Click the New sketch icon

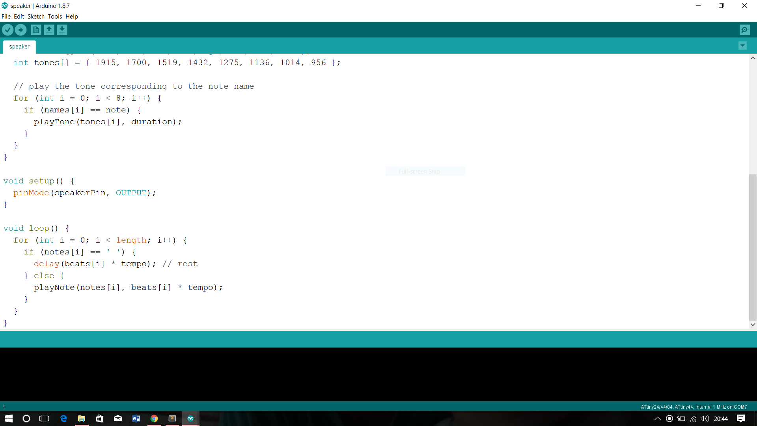pos(35,30)
